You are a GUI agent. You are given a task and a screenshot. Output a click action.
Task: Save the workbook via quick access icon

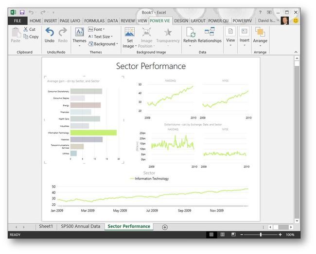point(22,12)
